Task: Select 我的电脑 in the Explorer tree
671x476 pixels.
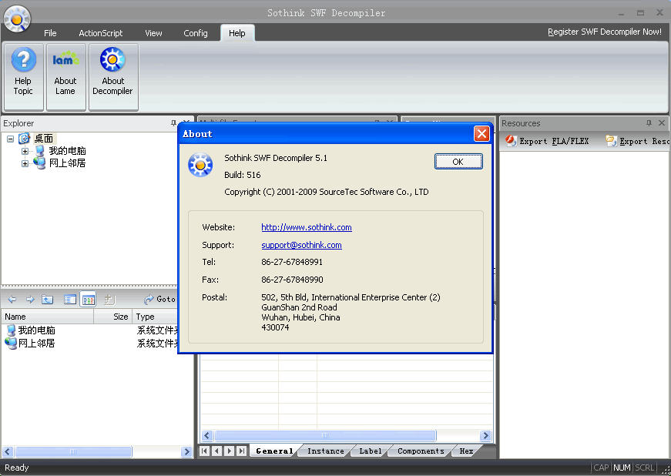Action: [67, 151]
